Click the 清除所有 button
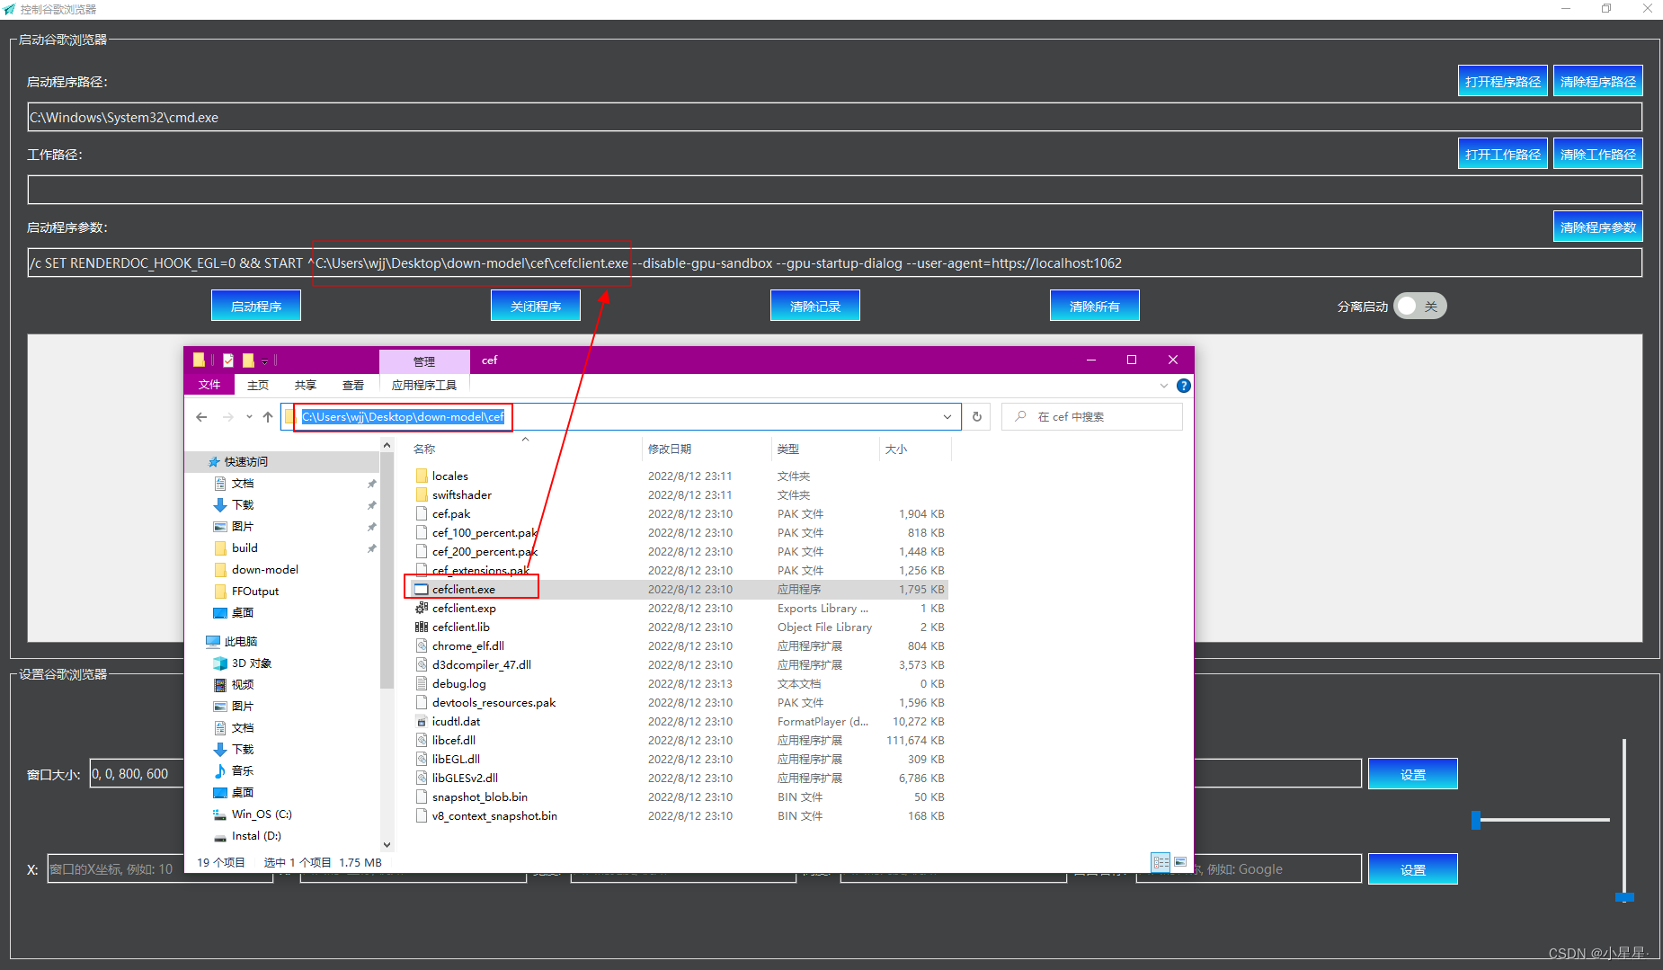Image resolution: width=1663 pixels, height=970 pixels. pos(1095,306)
